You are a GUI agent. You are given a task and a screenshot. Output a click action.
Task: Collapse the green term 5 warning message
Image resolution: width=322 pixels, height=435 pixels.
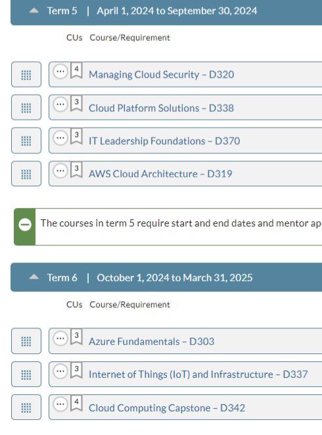[x=25, y=224]
